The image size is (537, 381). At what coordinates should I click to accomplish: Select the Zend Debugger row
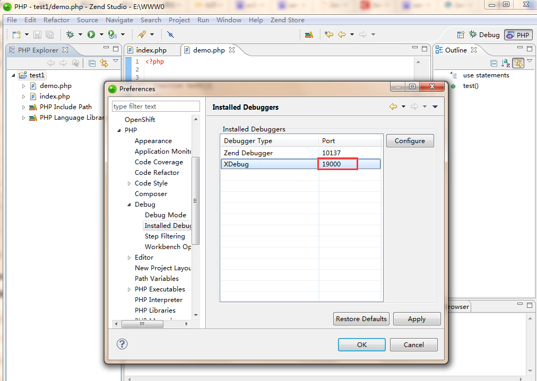301,153
